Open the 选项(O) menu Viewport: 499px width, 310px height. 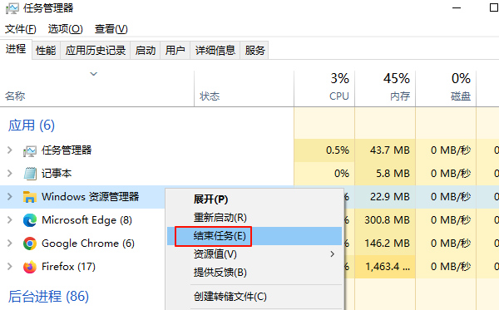click(x=65, y=29)
